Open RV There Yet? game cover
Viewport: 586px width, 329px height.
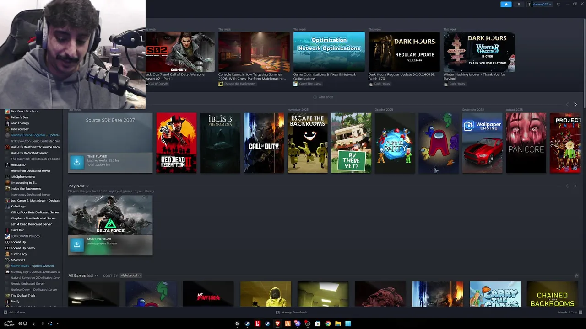coord(351,143)
